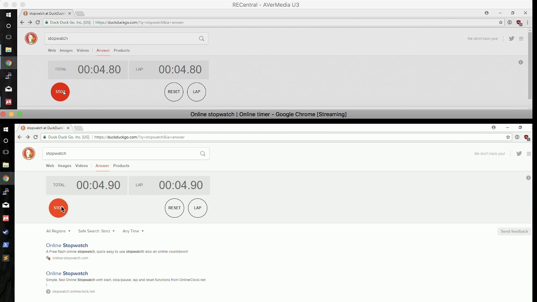Open Online Stopwatch result from stopwatch.onlineclock.net

[67, 273]
